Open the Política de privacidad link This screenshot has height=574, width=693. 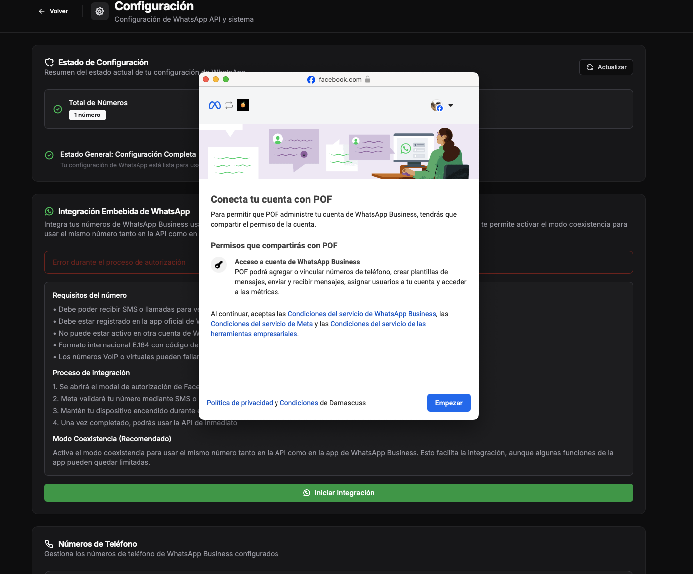click(240, 403)
